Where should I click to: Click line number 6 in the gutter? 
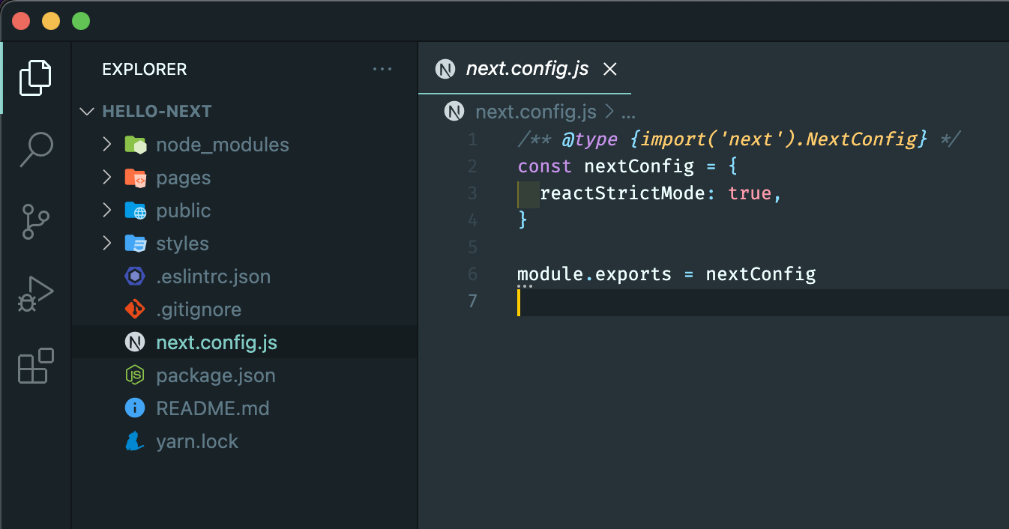(472, 274)
